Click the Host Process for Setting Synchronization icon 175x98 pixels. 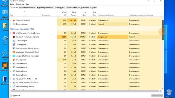(14, 48)
